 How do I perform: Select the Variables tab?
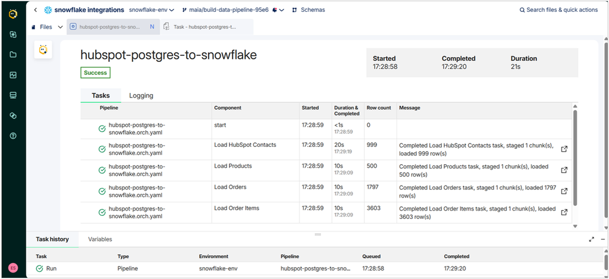[x=100, y=239]
